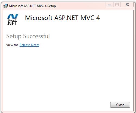Click the "ASP.NET" word in main heading
136x113 pixels.
click(x=67, y=18)
